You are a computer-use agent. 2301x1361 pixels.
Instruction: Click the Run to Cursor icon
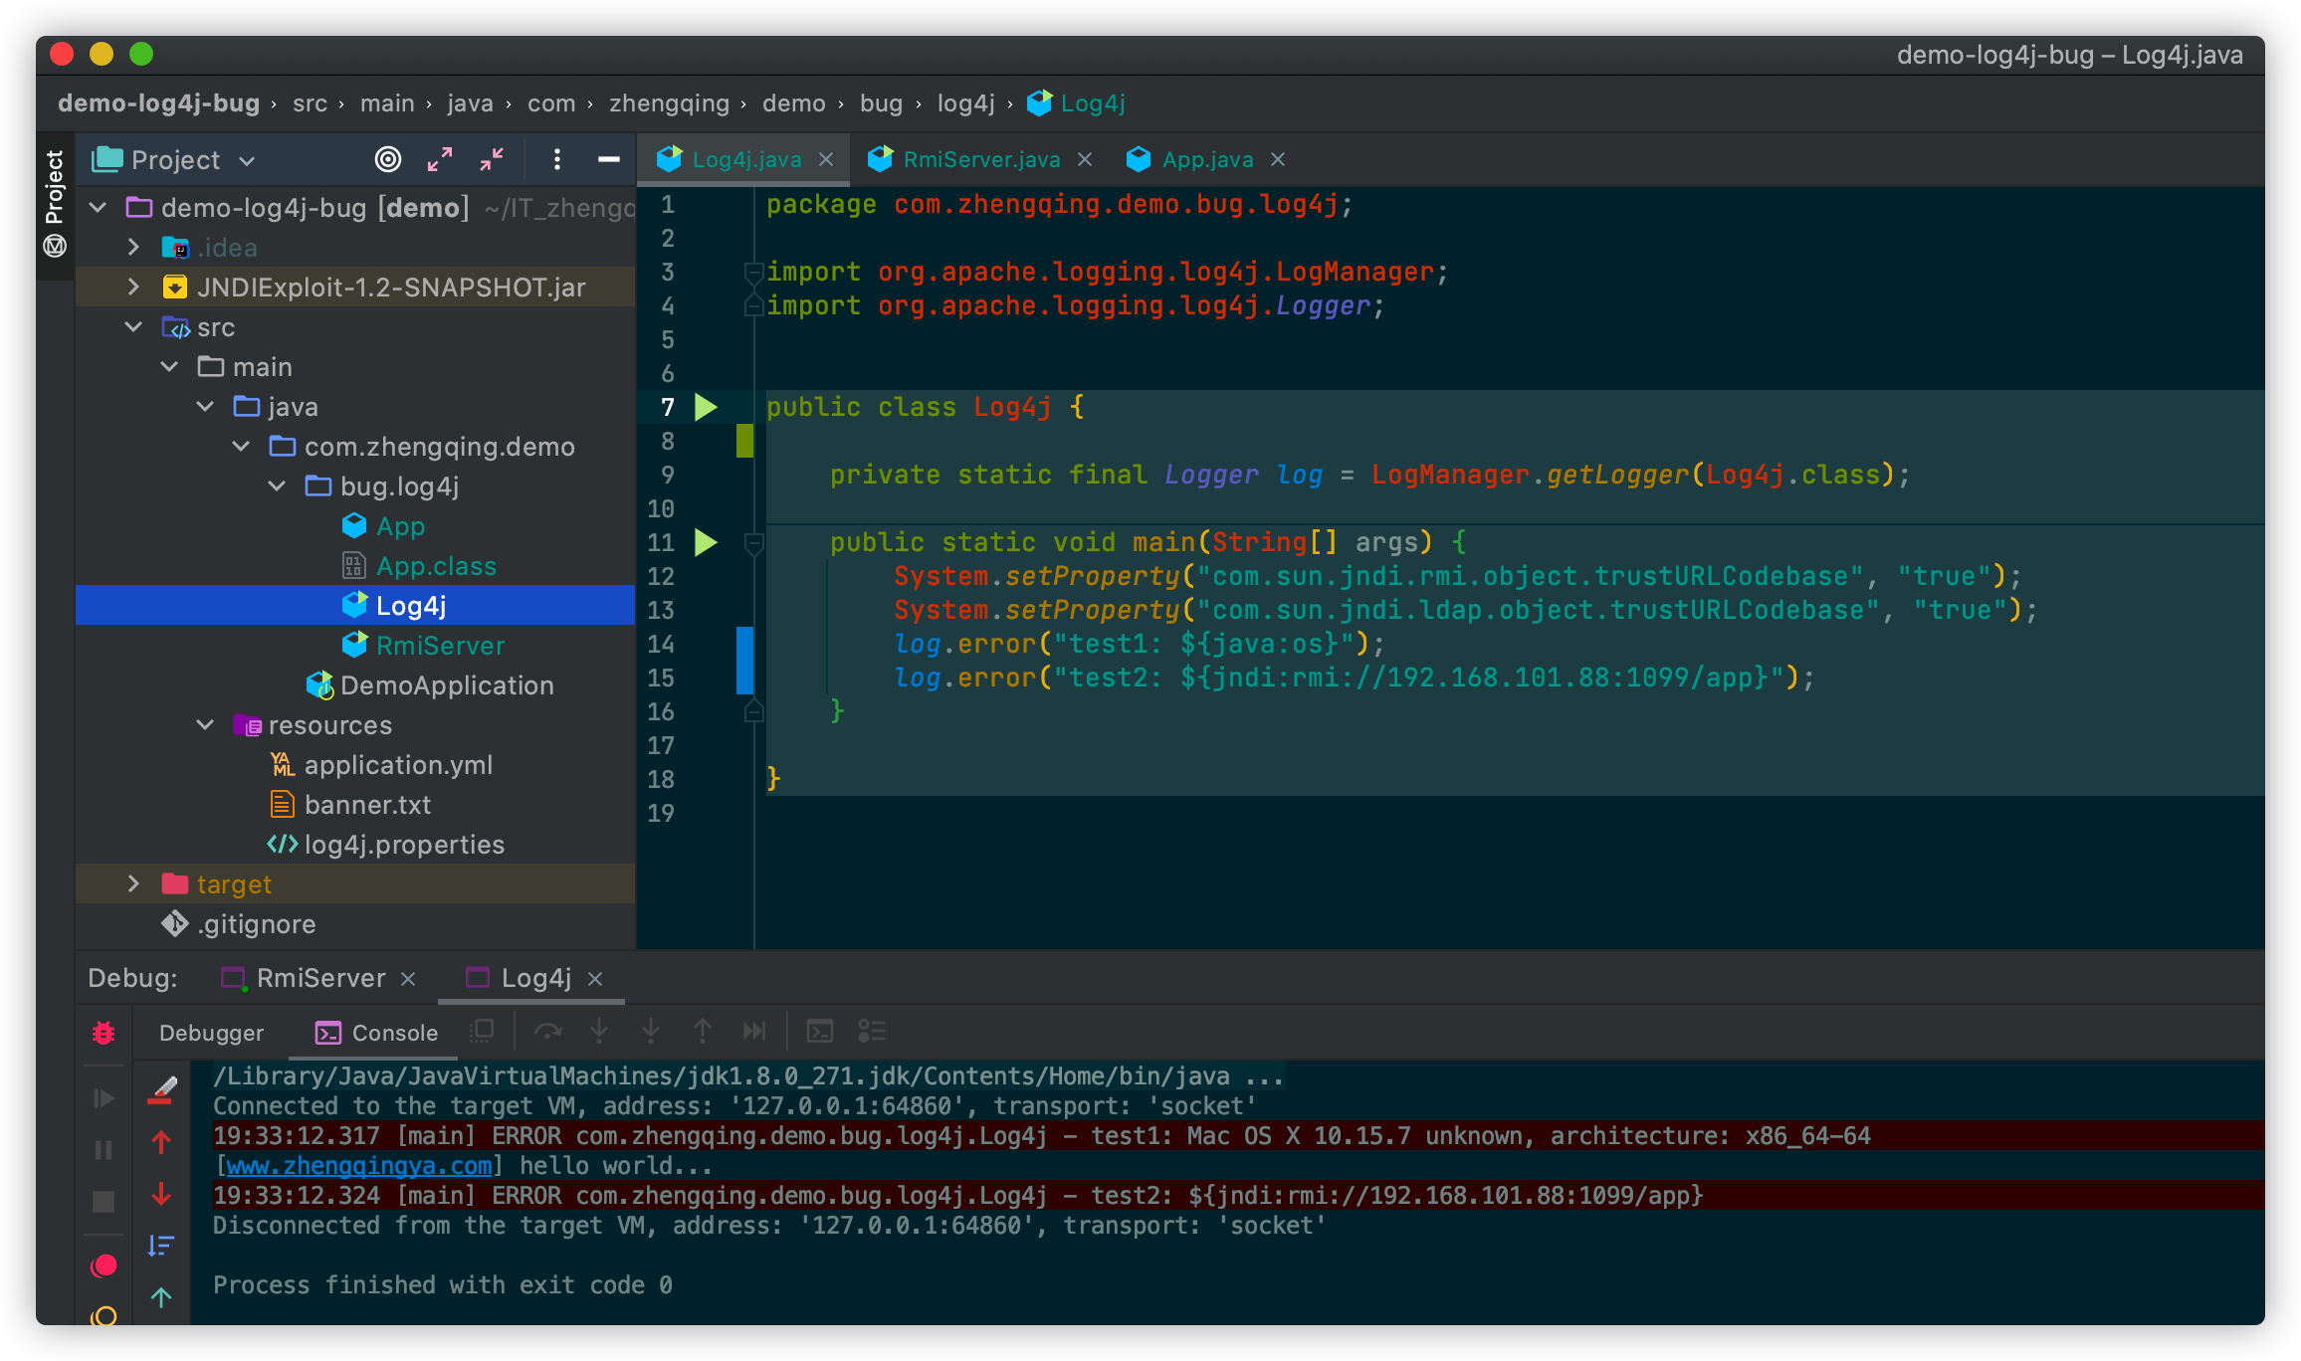coord(754,1032)
